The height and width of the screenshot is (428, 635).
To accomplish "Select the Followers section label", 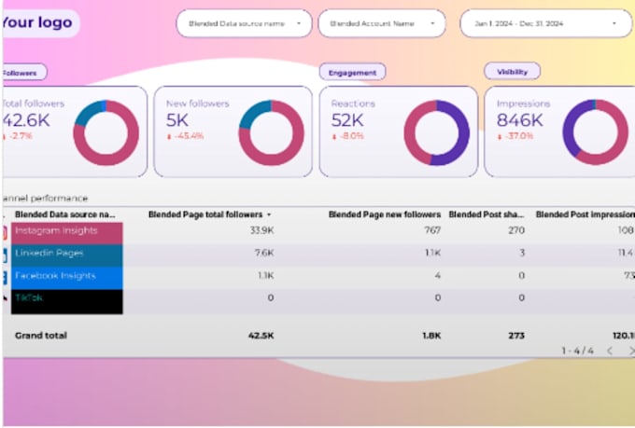I will (x=24, y=73).
